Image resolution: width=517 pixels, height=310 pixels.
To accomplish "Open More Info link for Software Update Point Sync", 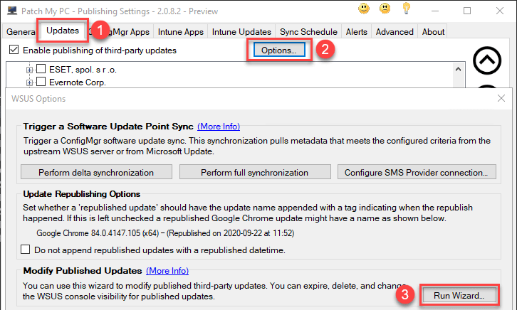I will (219, 127).
